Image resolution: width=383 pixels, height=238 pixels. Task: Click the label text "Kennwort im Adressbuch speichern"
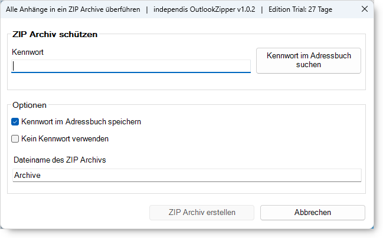(81, 122)
